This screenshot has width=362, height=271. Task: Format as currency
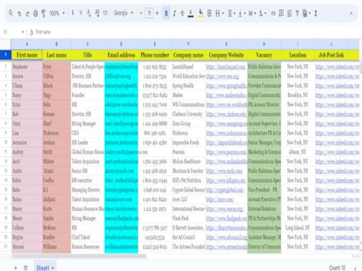pyautogui.click(x=73, y=13)
